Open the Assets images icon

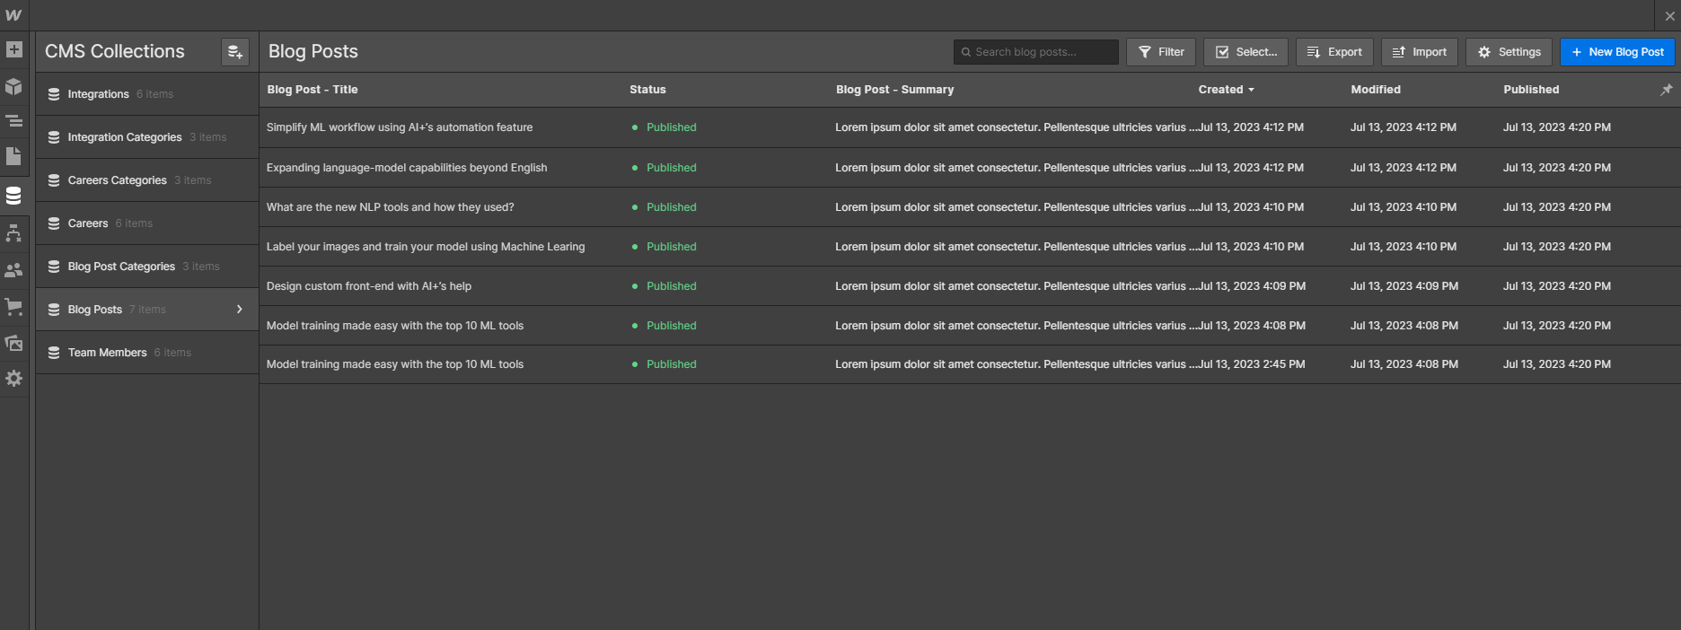13,343
